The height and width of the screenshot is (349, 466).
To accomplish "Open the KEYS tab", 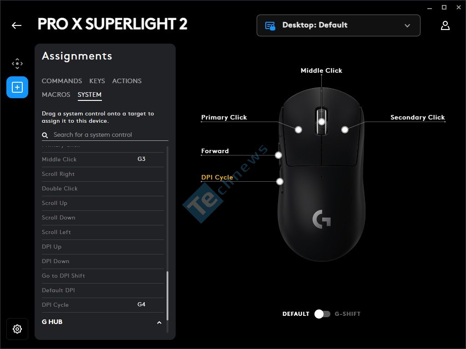I will [97, 81].
